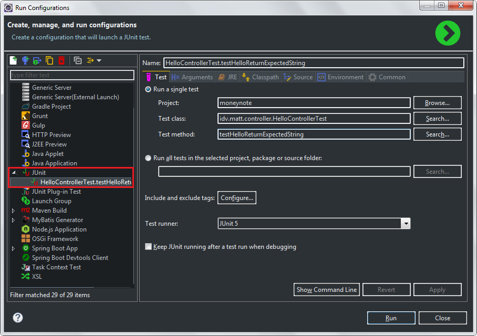Click the New launch configuration icon
Viewport: 477px width, 336px height.
pos(14,60)
